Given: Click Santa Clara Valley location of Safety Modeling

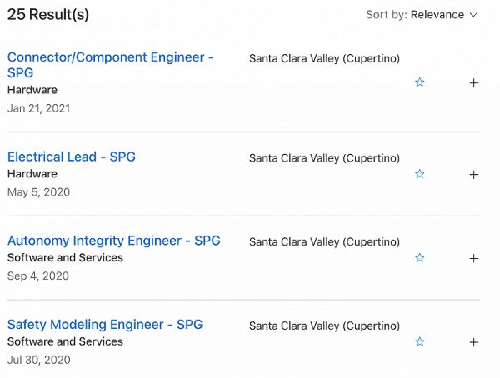Looking at the screenshot, I should [324, 326].
